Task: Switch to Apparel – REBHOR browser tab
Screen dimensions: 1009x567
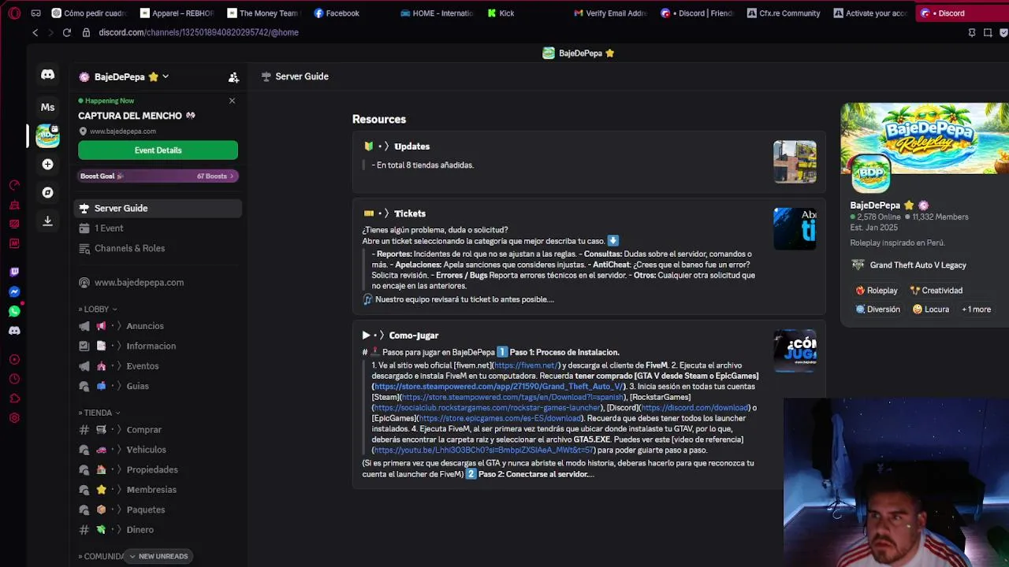Action: pyautogui.click(x=177, y=13)
